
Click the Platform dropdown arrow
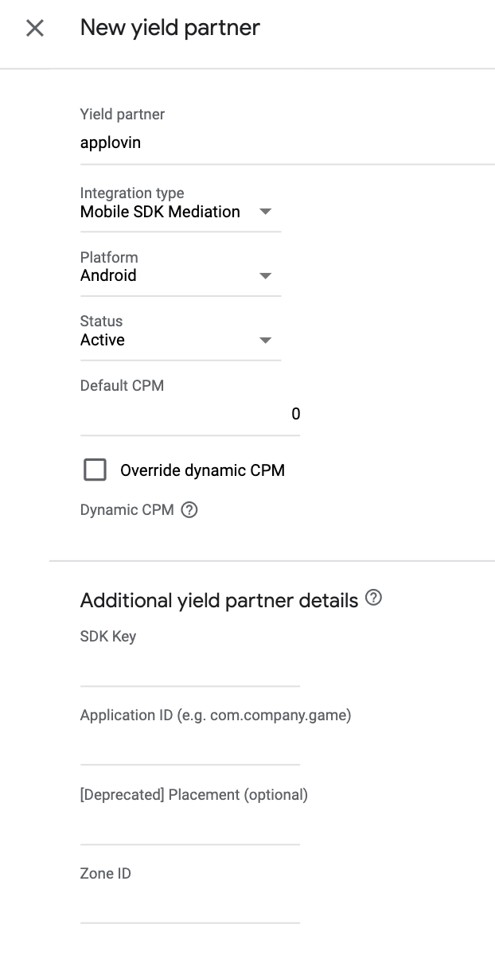coord(266,276)
